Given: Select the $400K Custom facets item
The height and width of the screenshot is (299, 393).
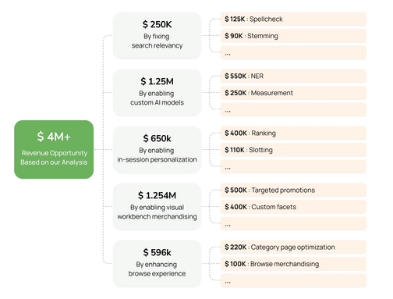Looking at the screenshot, I should [x=293, y=207].
